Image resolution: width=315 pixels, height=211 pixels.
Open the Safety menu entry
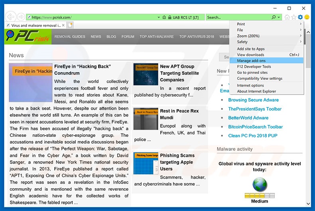point(266,42)
